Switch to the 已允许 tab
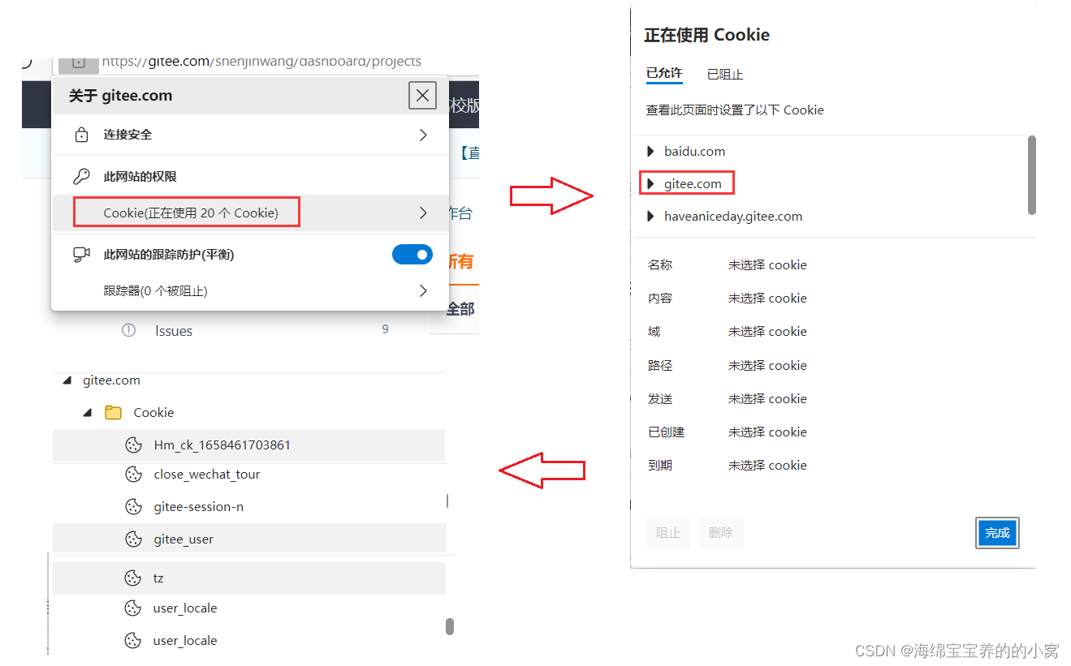Screen dimensions: 1071x666 [664, 74]
